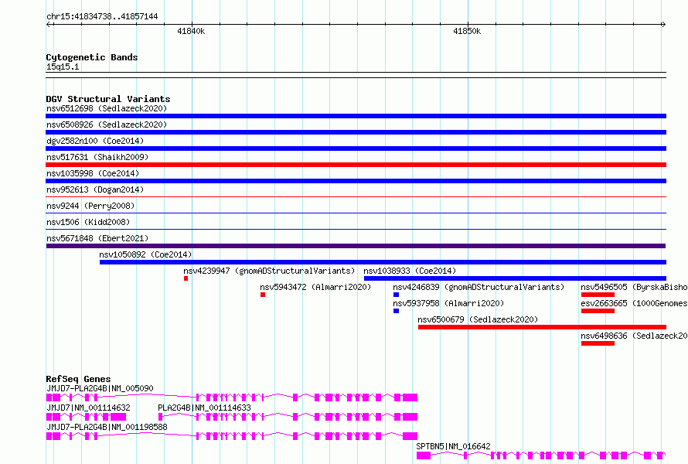Click the nsv4246839 gnomAD variant label
688x464 pixels.
pyautogui.click(x=479, y=287)
